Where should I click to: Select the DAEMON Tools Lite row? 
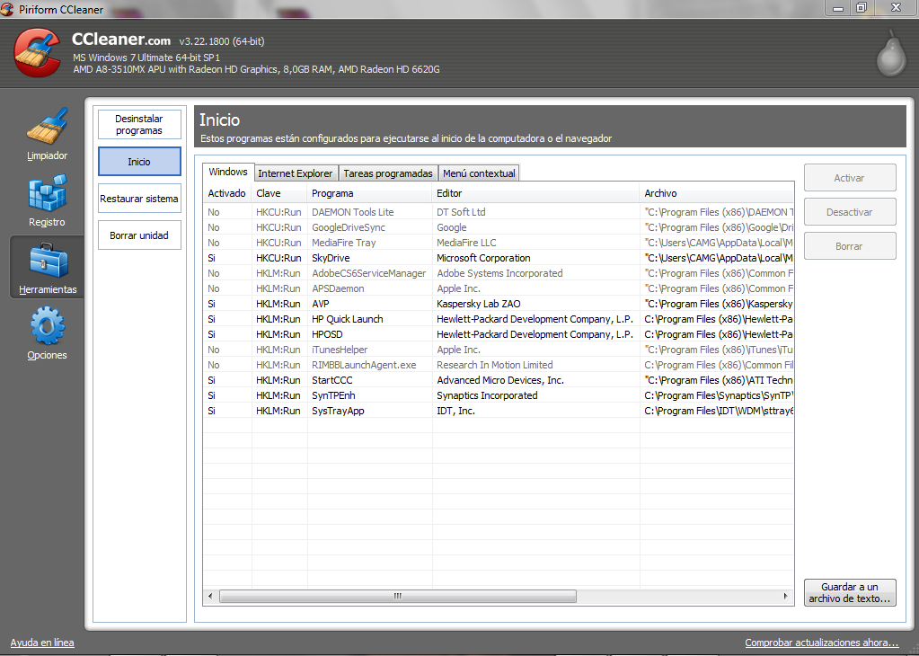pos(352,212)
